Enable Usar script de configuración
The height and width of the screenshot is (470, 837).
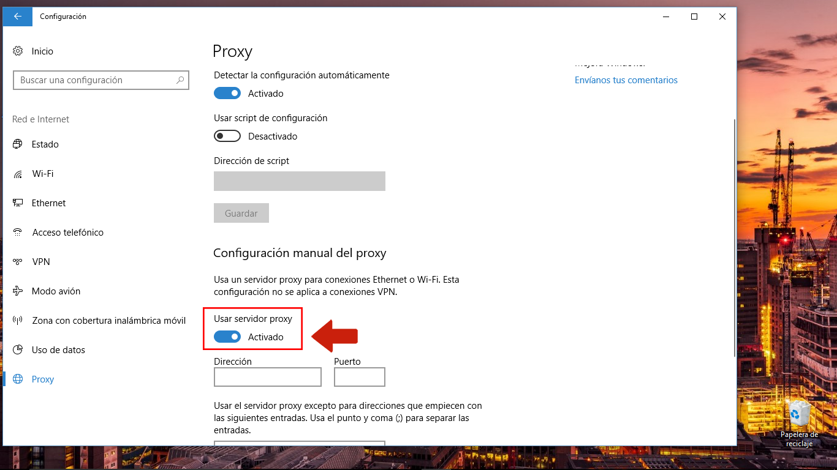click(227, 136)
